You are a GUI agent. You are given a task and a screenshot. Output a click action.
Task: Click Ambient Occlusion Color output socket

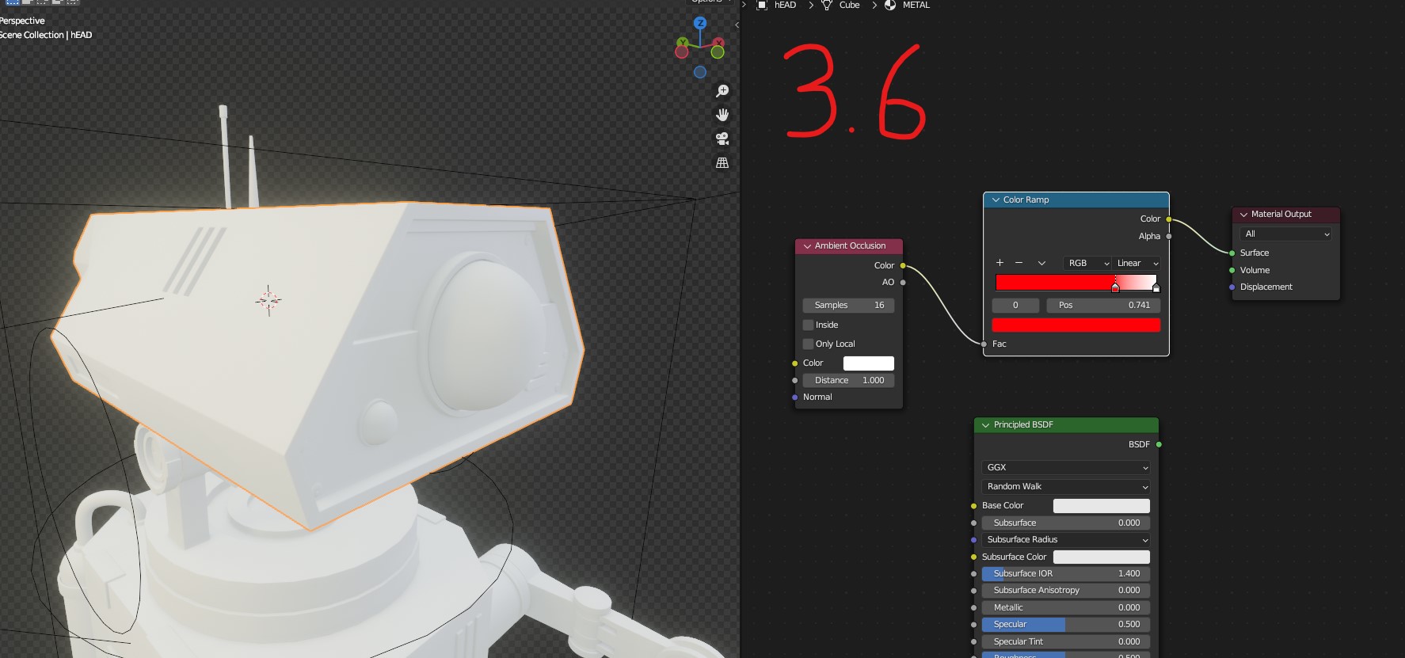tap(903, 265)
